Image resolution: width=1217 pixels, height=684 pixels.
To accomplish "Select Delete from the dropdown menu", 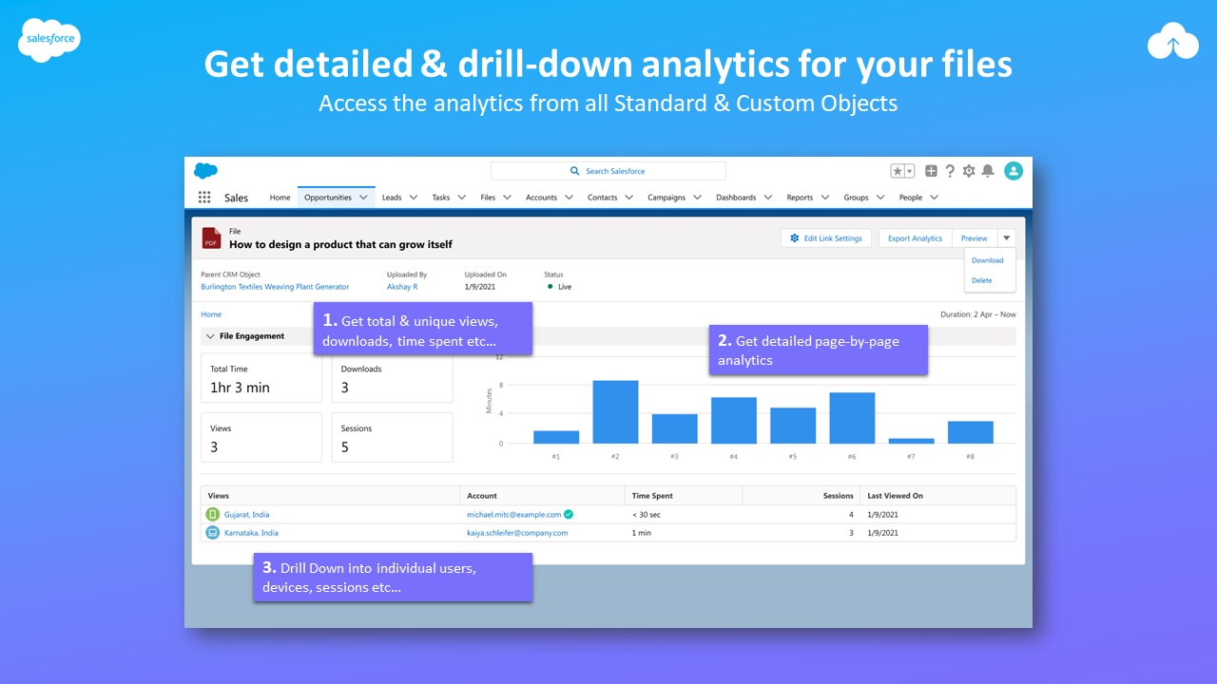I will pos(981,280).
